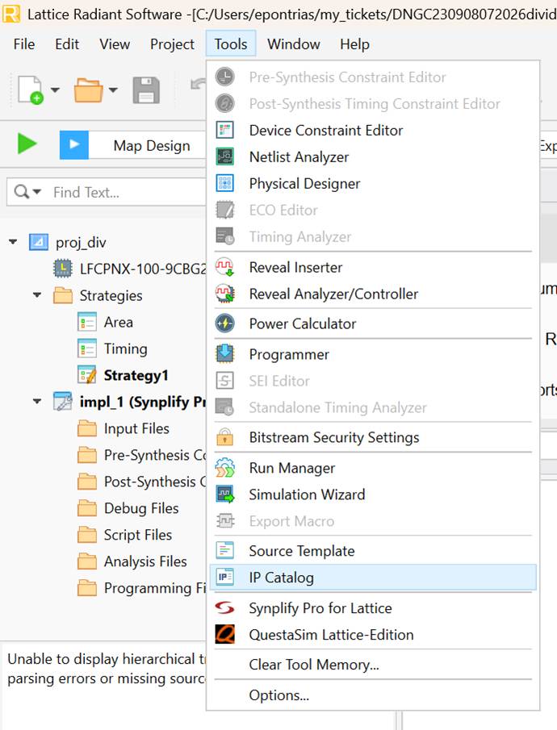Click the LFCPNX-100 device chip icon
Viewport: 557px width, 730px height.
[x=63, y=269]
